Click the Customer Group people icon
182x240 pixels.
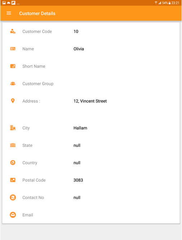point(13,84)
